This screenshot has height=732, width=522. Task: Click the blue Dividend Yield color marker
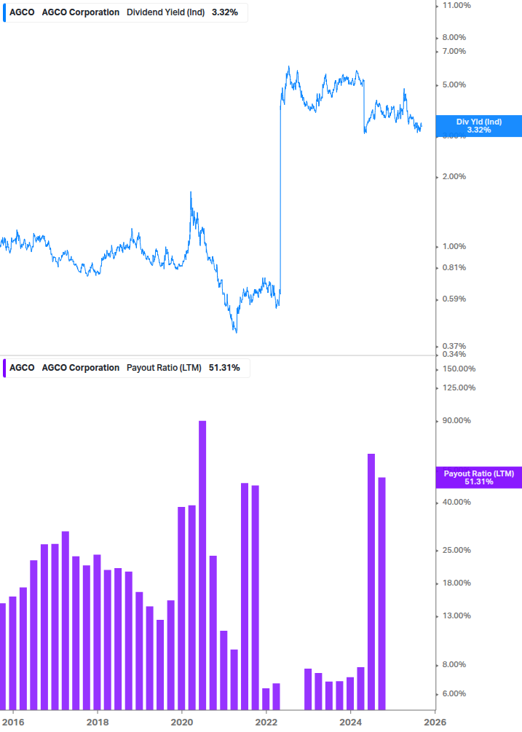click(x=4, y=12)
